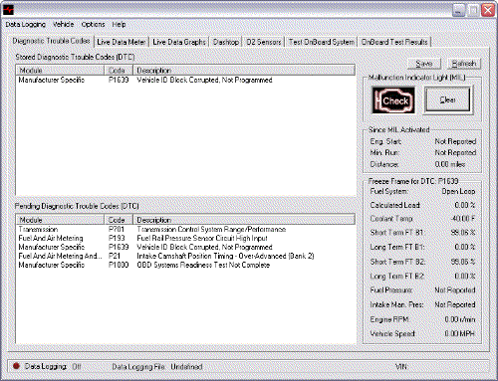Open the Data Logging menu
498x381 pixels.
point(26,24)
